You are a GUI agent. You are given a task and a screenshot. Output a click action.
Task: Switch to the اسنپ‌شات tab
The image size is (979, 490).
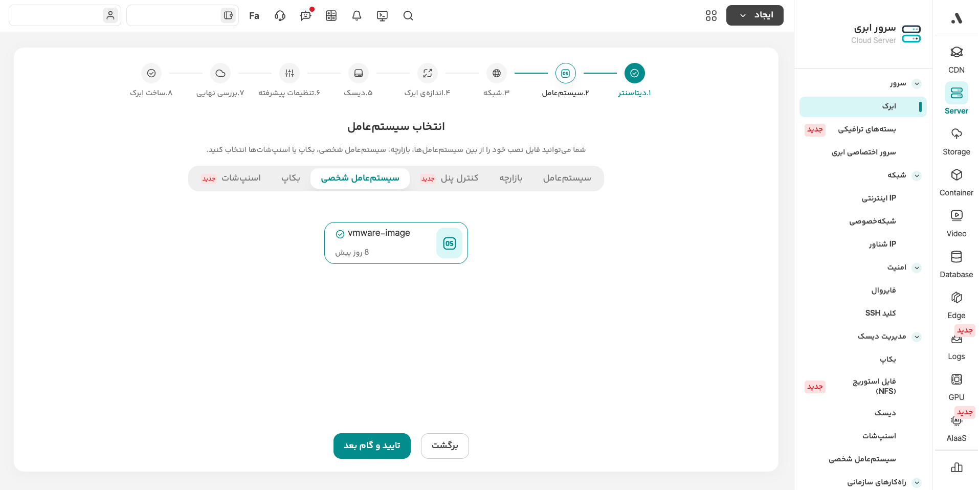point(240,179)
